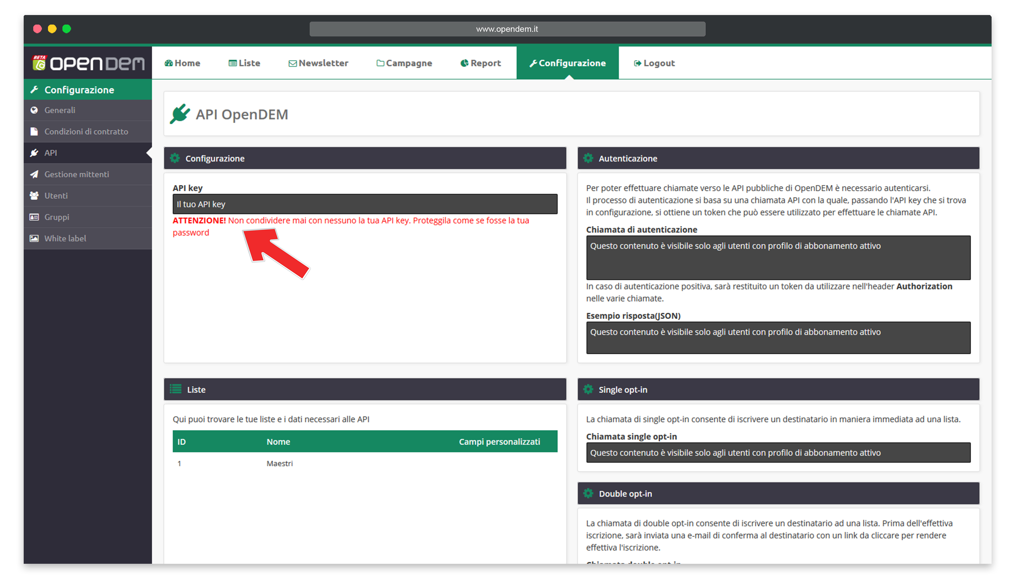Click the wrench icon in sidebar header
Image resolution: width=1015 pixels, height=582 pixels.
(x=34, y=90)
